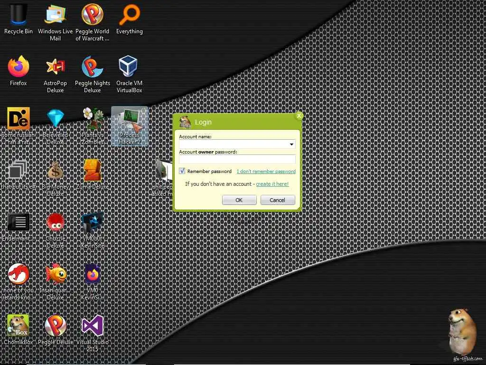Select Peggle Deluxe icon
The image size is (486, 365).
55,330
